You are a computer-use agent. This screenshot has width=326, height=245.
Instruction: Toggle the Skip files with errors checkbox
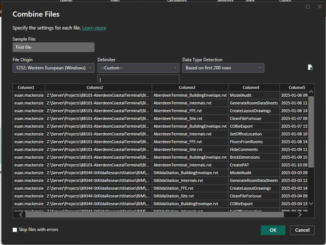click(14, 230)
